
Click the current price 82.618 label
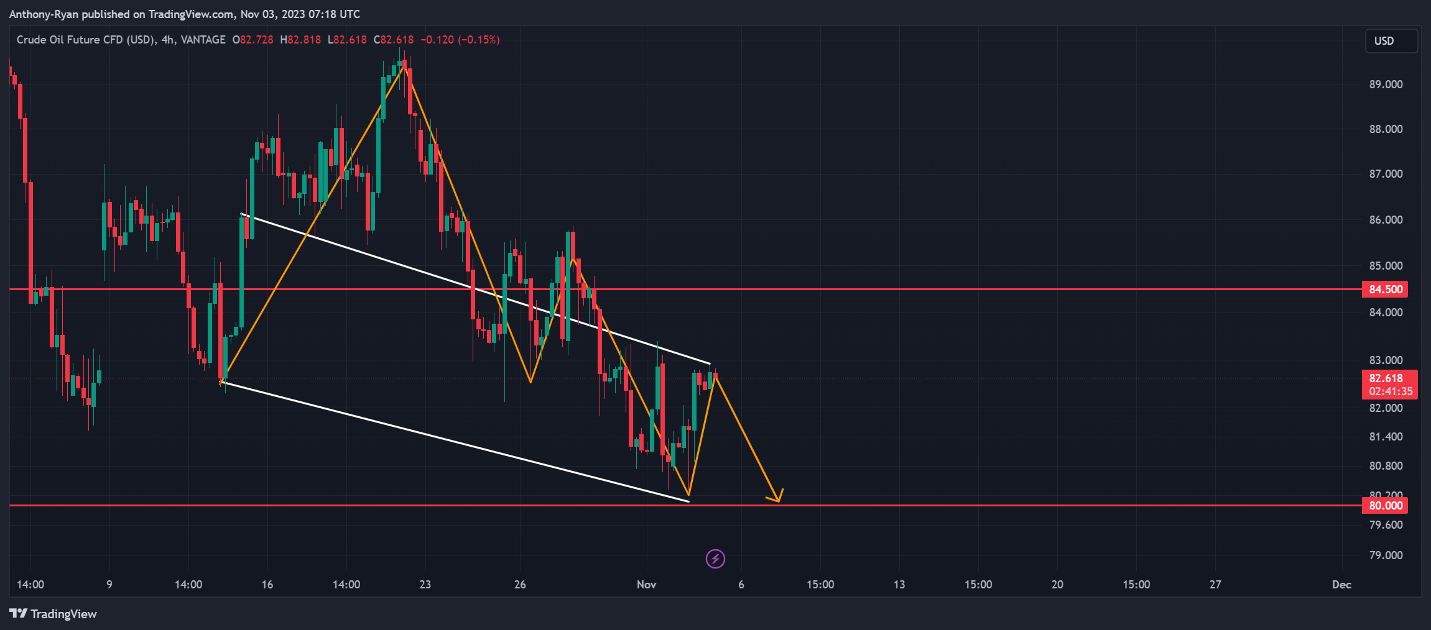[x=1386, y=378]
